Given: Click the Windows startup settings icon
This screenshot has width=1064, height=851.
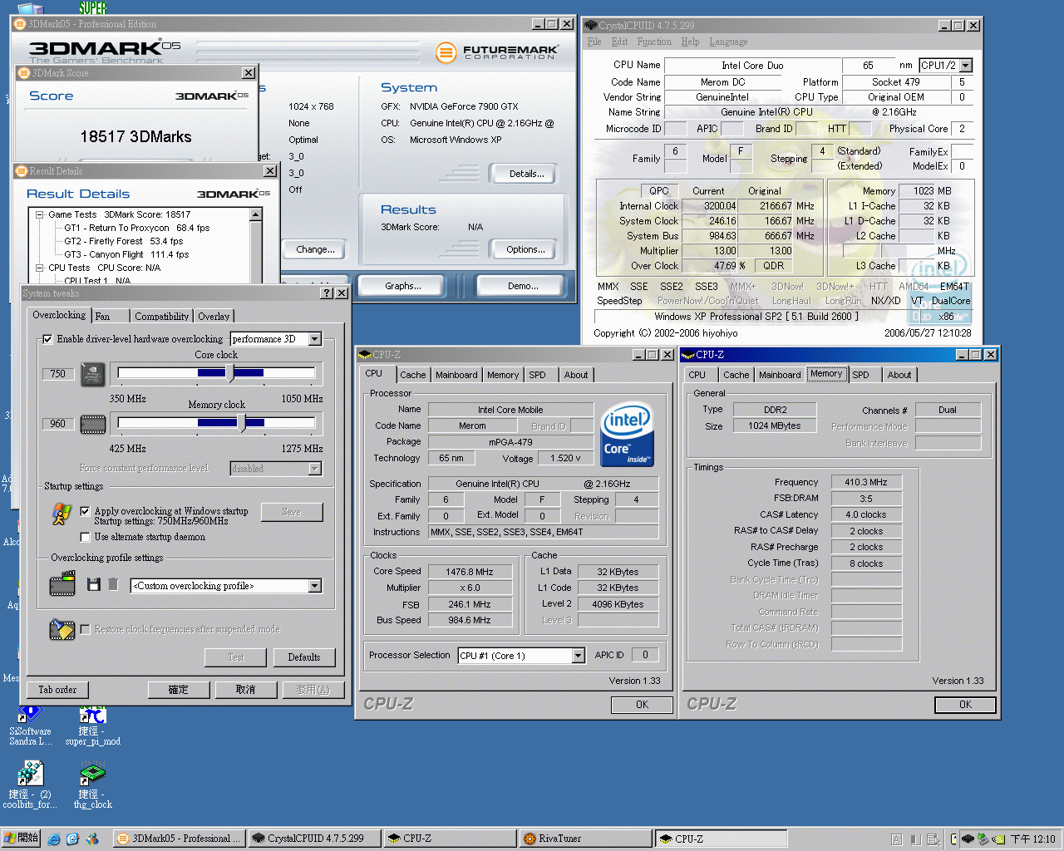Looking at the screenshot, I should [x=61, y=514].
